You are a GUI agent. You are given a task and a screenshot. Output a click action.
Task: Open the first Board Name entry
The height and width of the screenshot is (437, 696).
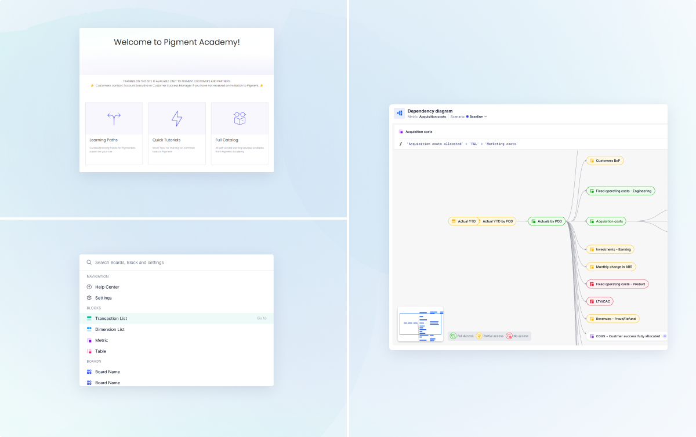(x=107, y=372)
